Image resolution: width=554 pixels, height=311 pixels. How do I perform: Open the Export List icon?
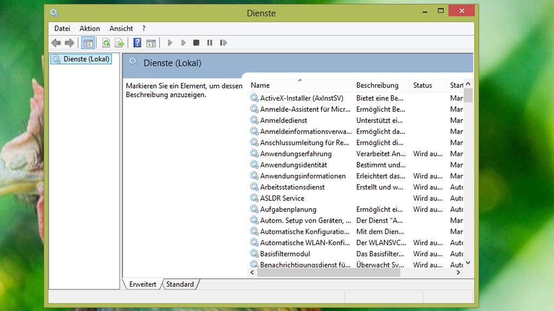point(119,43)
